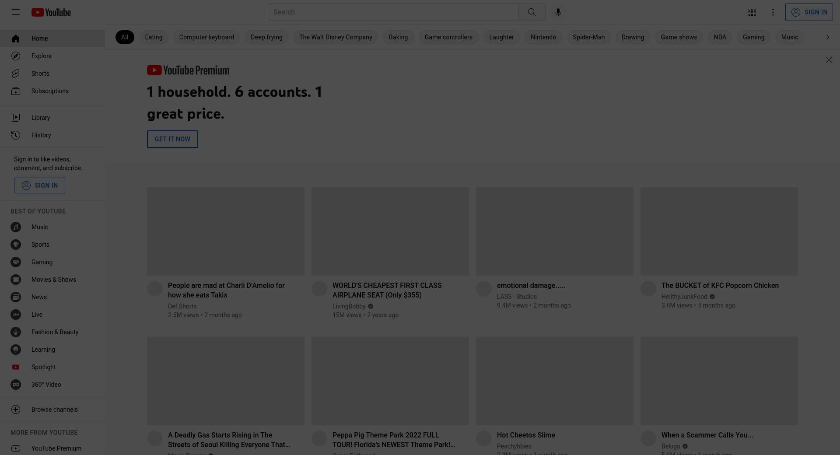
Task: Open HellthyJunkFood channel link
Action: [x=684, y=297]
